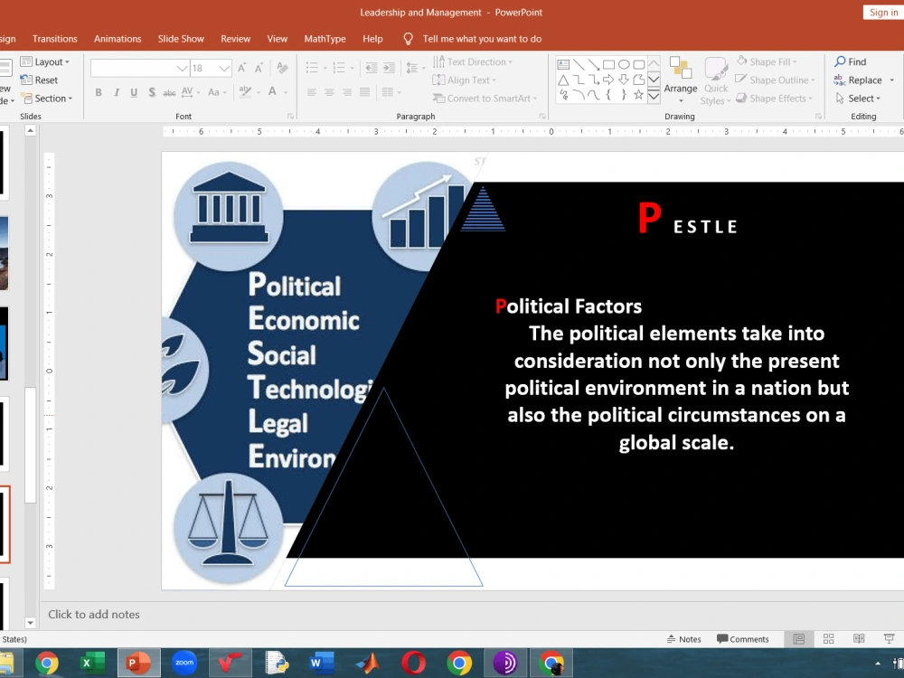Select the scribble freeform shape
This screenshot has height=678, width=904.
563,95
